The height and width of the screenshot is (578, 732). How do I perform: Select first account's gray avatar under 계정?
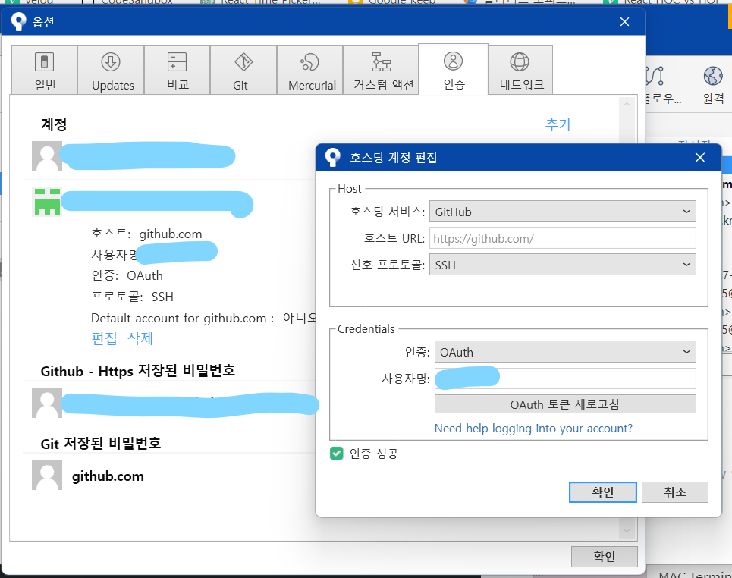(47, 156)
